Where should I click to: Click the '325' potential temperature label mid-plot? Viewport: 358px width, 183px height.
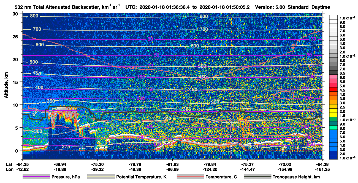pos(187,109)
